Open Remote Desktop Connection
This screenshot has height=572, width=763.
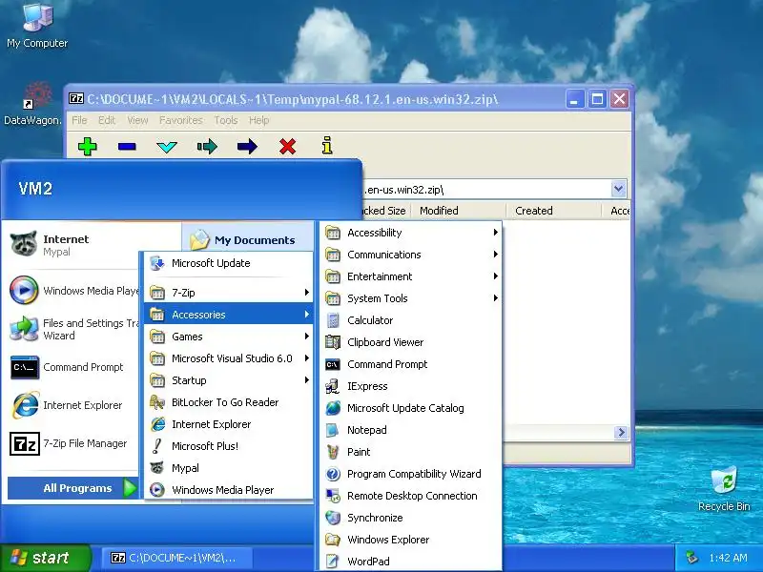pos(411,496)
